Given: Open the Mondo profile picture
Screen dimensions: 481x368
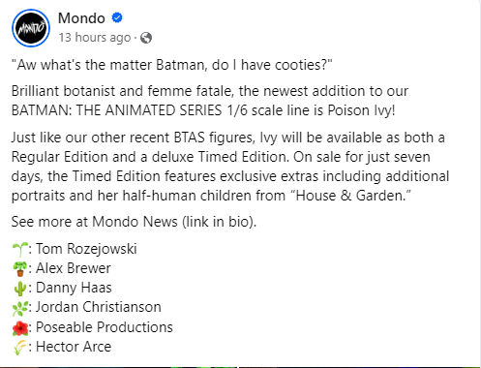Looking at the screenshot, I should pos(31,28).
